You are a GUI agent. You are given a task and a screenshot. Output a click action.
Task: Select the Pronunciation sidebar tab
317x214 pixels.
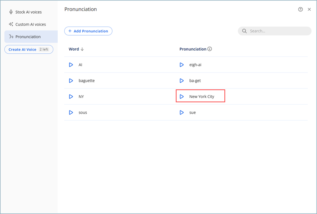(x=28, y=37)
